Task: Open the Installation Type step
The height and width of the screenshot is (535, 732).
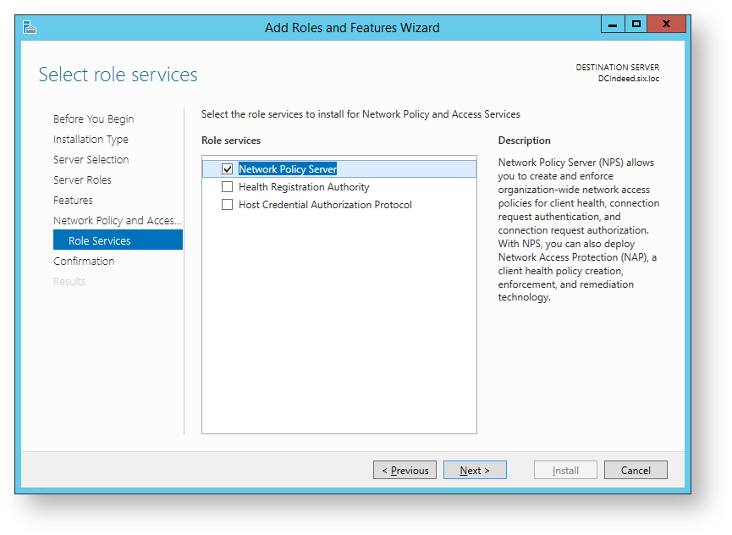Action: click(x=91, y=140)
